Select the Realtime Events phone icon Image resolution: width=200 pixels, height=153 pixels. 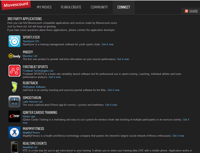tap(14, 147)
